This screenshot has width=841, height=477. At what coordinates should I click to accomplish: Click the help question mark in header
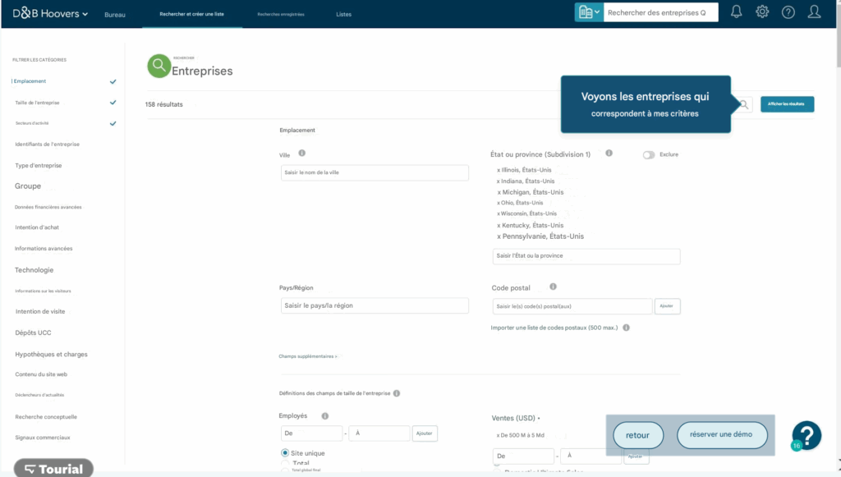[x=788, y=11]
